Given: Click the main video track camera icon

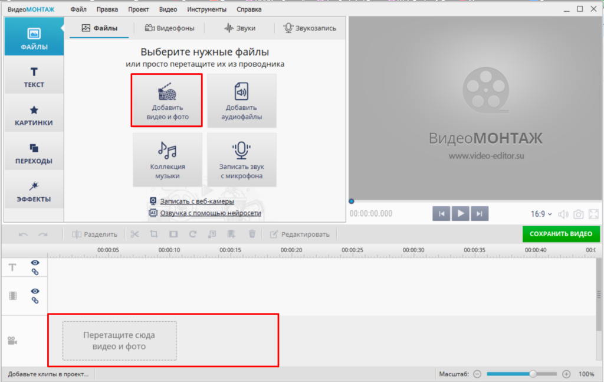Looking at the screenshot, I should (12, 340).
